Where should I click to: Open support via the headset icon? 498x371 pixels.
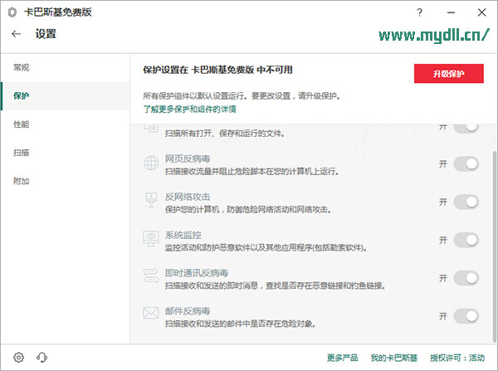click(x=41, y=358)
